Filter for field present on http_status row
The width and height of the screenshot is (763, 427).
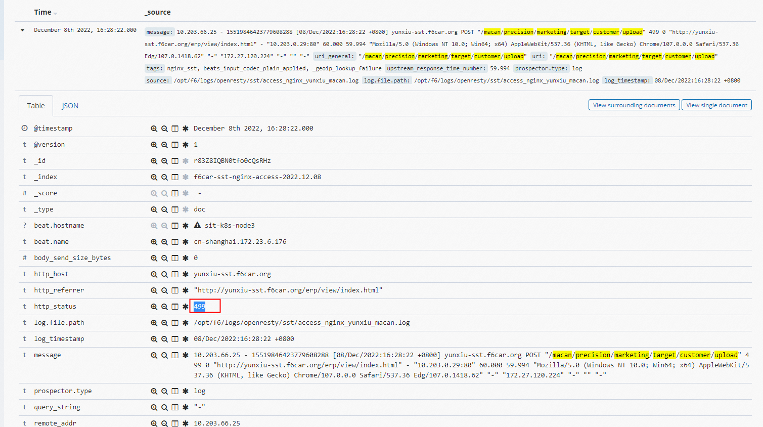click(186, 307)
